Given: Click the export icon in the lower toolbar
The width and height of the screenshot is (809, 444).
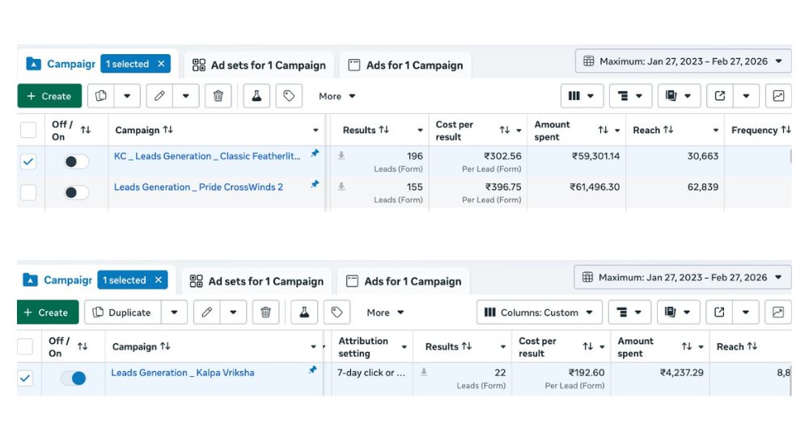Looking at the screenshot, I should tap(717, 312).
